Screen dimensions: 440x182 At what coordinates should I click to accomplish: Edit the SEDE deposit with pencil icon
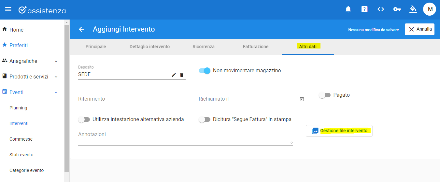tap(174, 75)
